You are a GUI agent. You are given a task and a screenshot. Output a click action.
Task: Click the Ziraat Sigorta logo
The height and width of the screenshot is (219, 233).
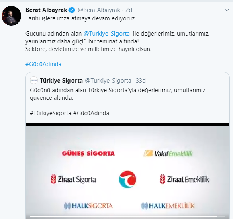(73, 179)
